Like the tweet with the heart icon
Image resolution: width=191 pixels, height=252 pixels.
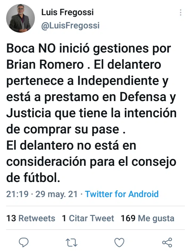click(x=119, y=242)
